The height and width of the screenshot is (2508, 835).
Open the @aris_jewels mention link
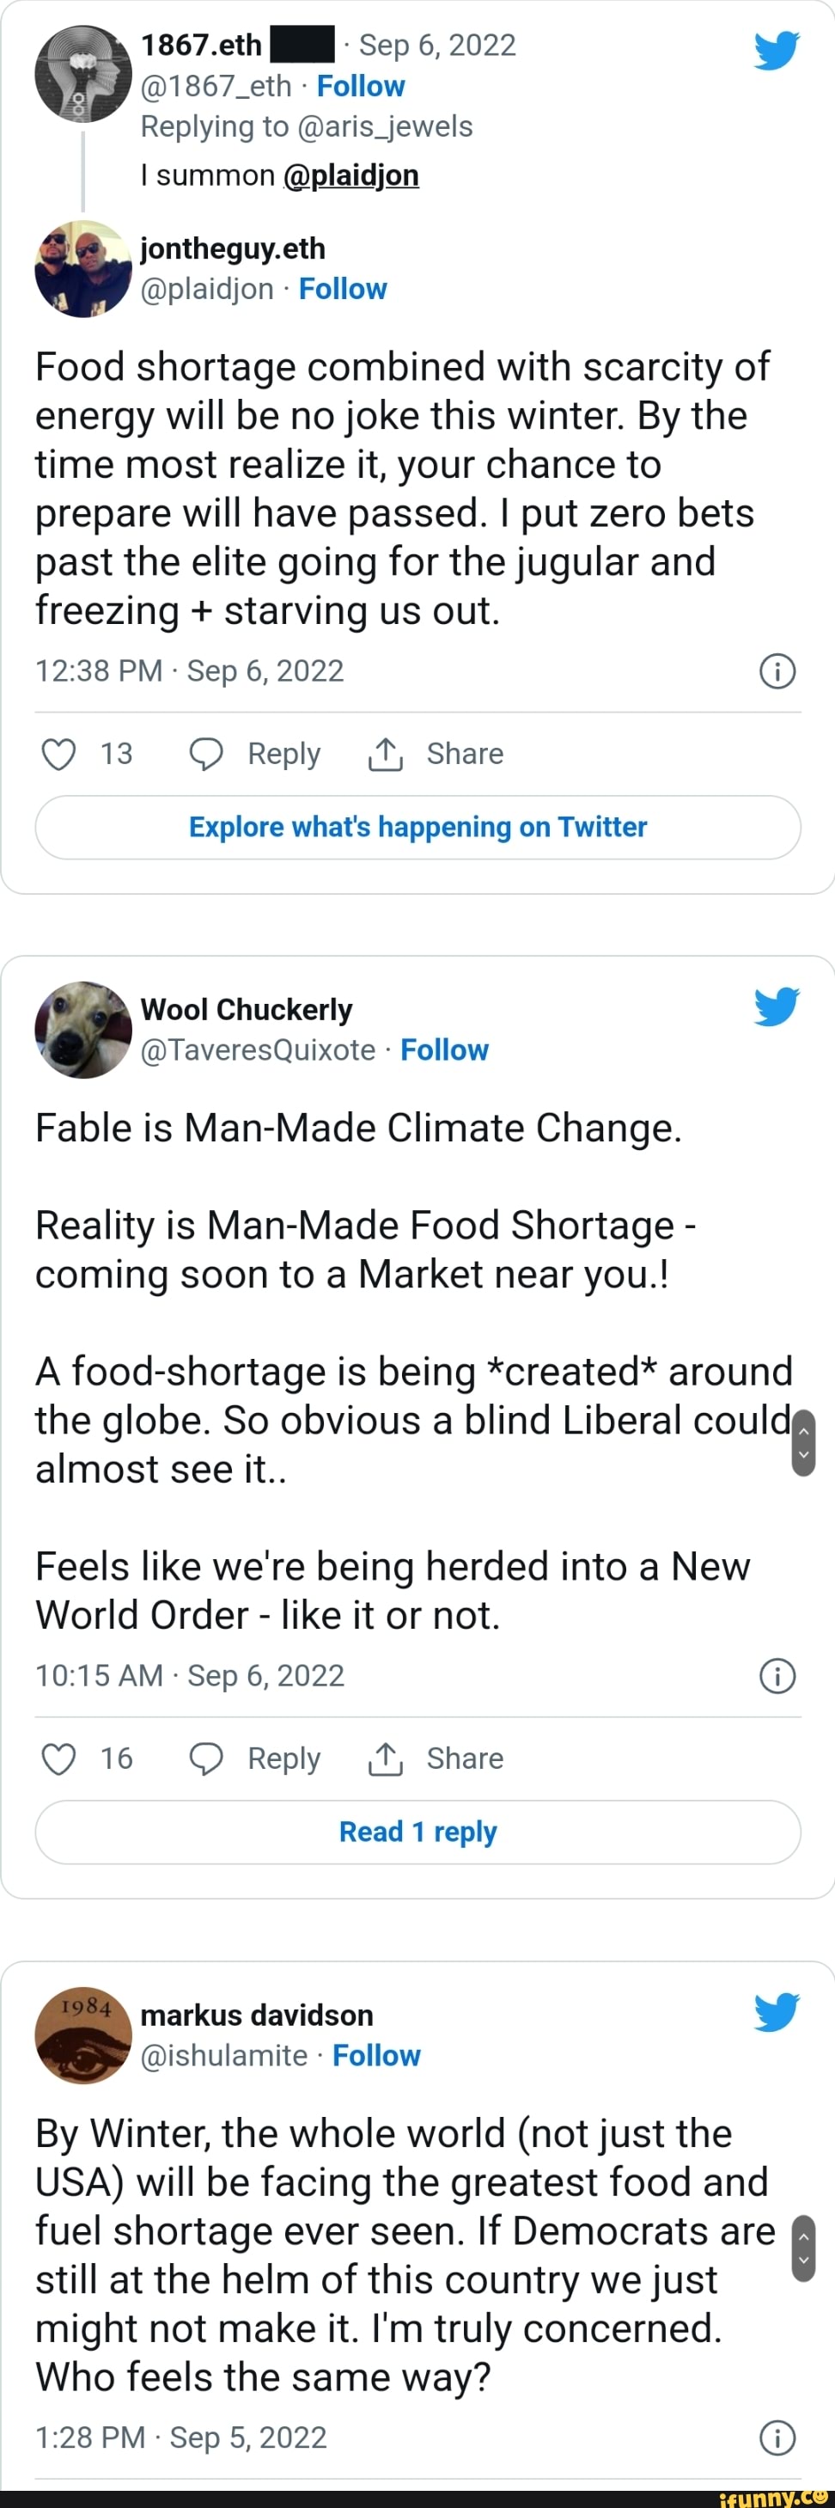[388, 125]
